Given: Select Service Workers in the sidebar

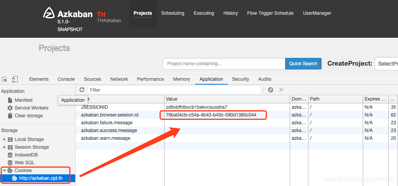Looking at the screenshot, I should (31, 108).
